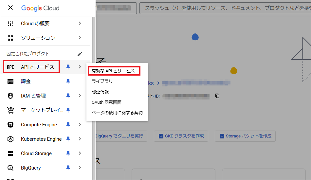Click the BigQuery magnifier icon
Viewport: 311px width, 180px height.
(x=10, y=168)
